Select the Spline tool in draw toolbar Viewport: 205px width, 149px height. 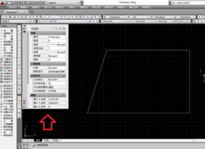point(19,54)
